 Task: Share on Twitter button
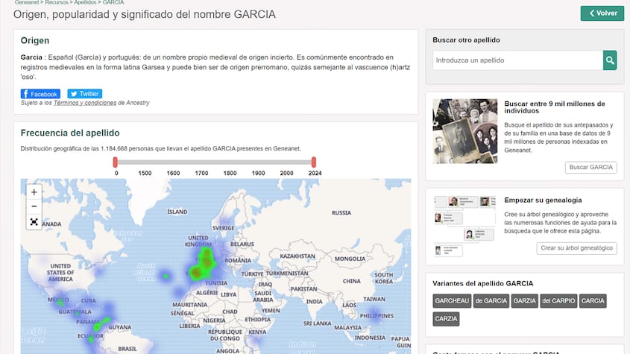pos(84,94)
